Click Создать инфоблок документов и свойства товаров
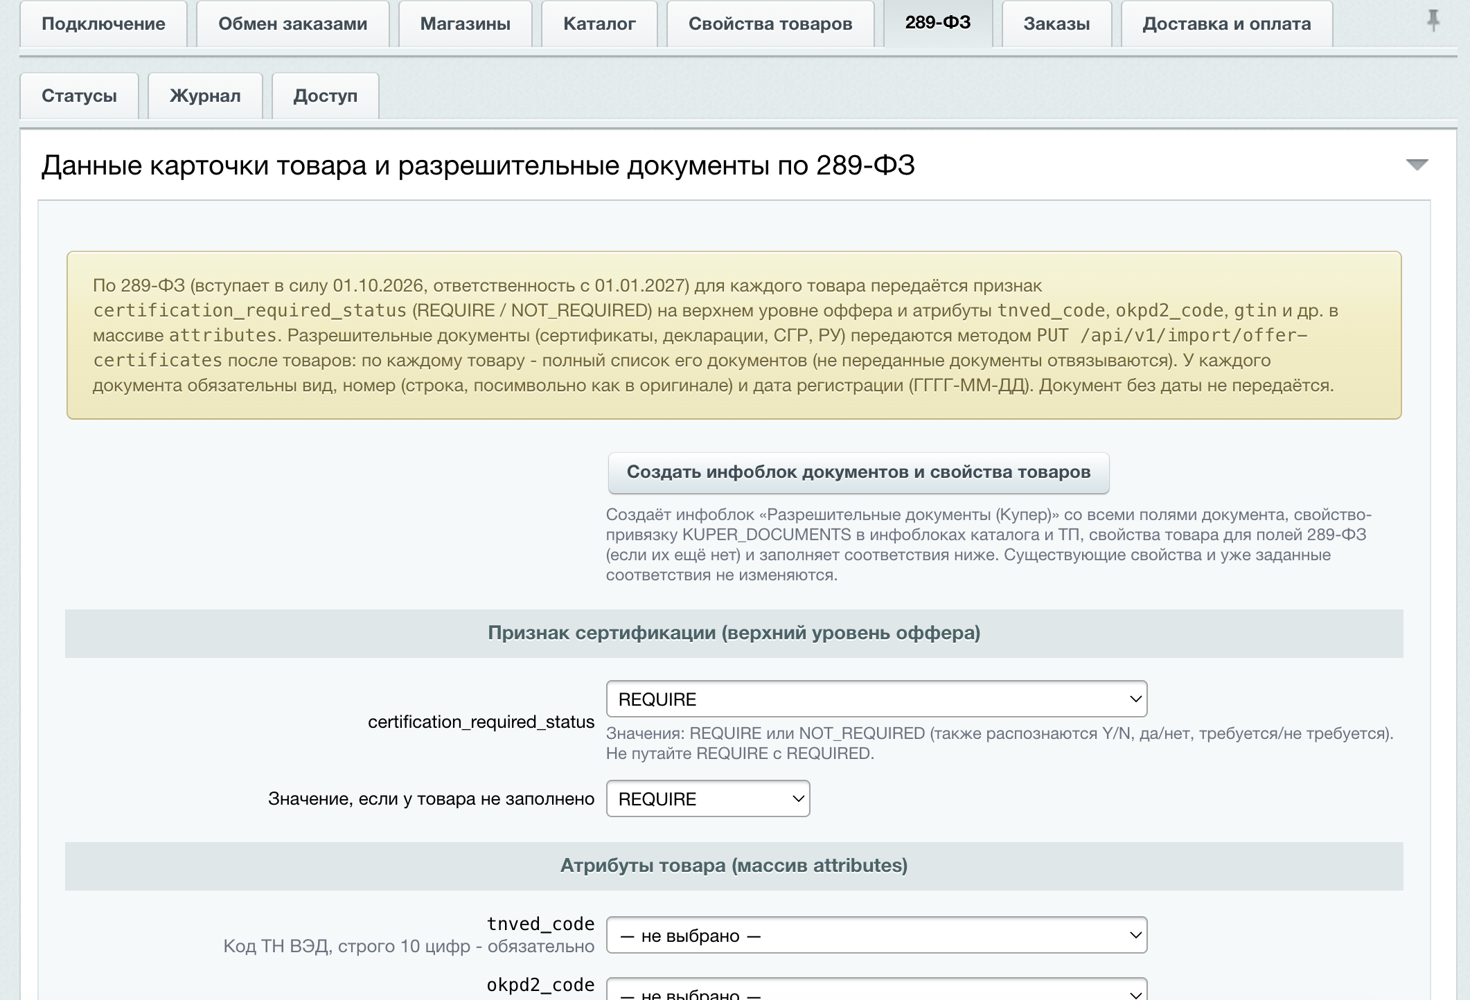Image resolution: width=1470 pixels, height=1000 pixels. [858, 472]
